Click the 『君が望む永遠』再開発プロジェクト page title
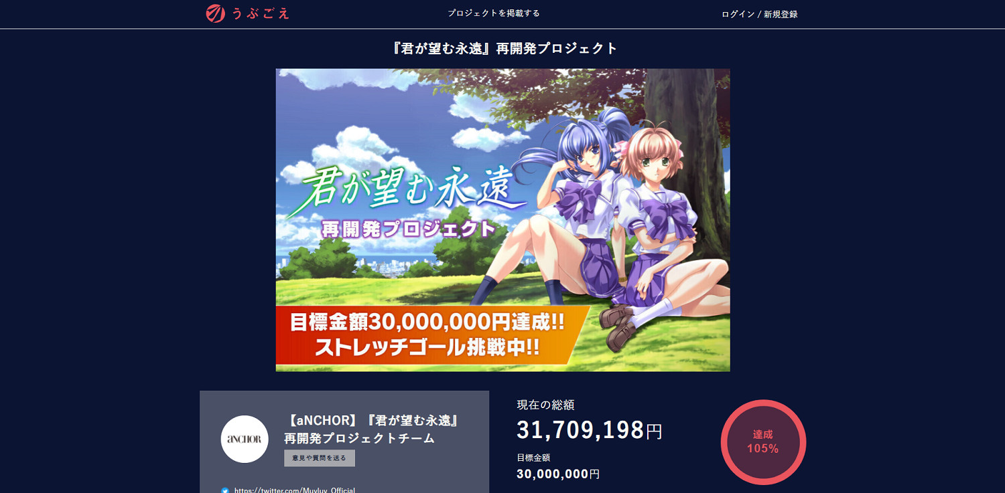 pos(503,48)
